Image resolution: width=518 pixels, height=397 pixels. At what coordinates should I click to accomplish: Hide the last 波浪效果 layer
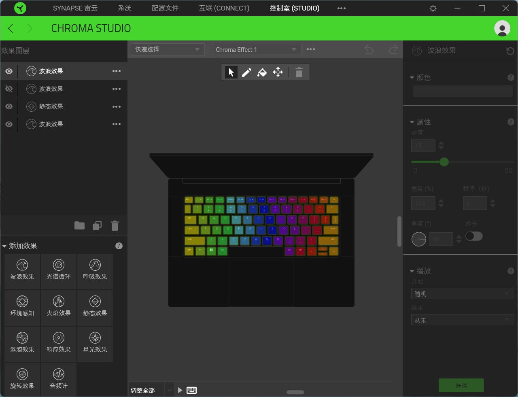click(9, 124)
